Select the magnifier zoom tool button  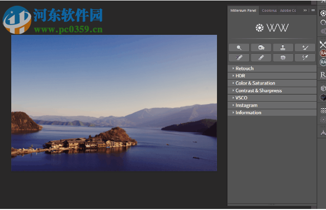click(x=239, y=48)
